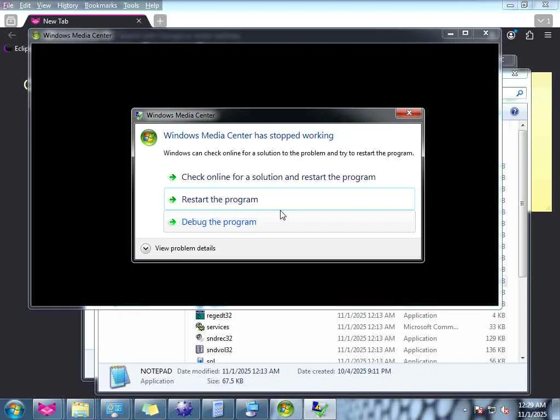This screenshot has height=420, width=560.
Task: Click the sndvol32 file icon
Action: pyautogui.click(x=200, y=349)
